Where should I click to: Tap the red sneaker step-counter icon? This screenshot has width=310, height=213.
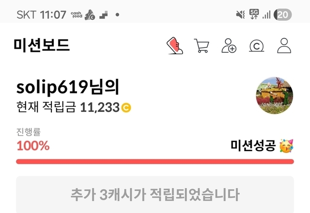175,46
